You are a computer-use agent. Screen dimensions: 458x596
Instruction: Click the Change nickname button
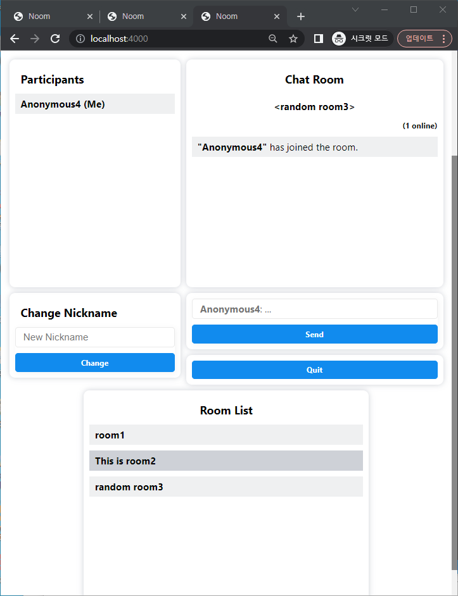[94, 363]
